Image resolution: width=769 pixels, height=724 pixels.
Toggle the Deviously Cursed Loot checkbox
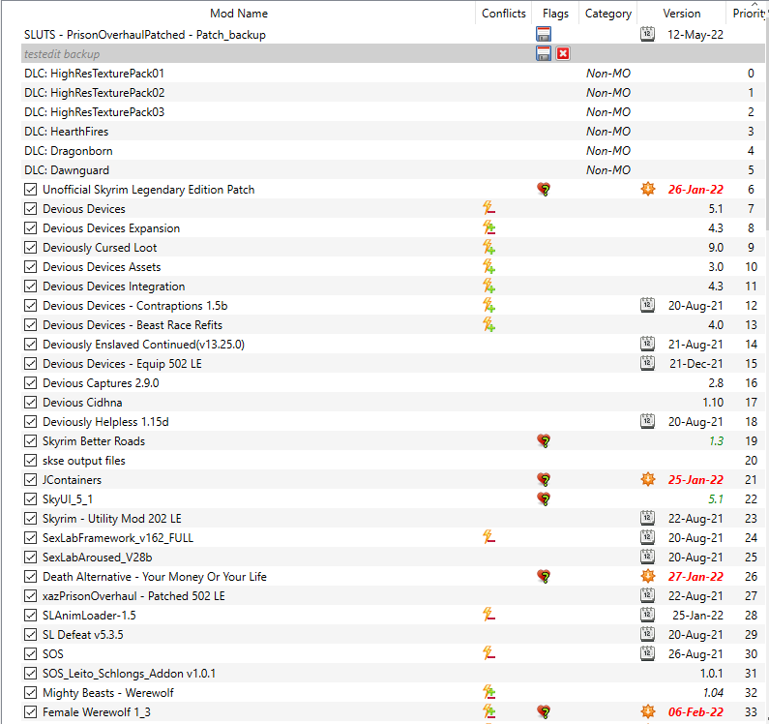click(x=30, y=248)
